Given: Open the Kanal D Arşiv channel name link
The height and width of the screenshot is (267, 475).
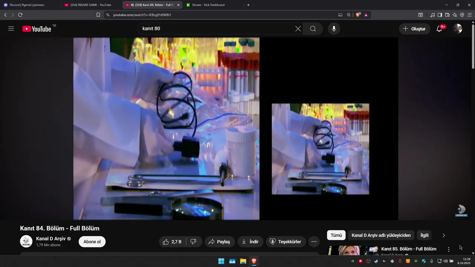Looking at the screenshot, I should coord(51,238).
